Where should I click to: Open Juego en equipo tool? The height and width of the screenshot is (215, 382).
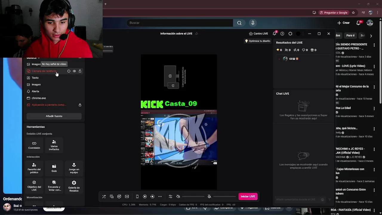click(x=74, y=168)
